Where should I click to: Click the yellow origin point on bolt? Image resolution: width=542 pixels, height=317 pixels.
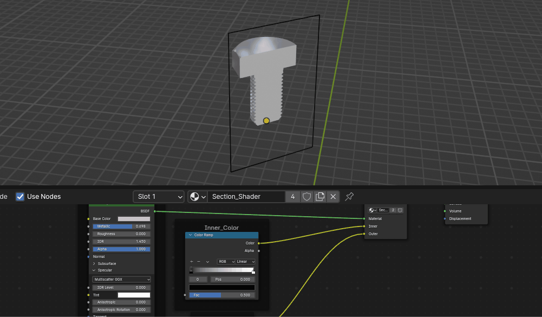(266, 121)
